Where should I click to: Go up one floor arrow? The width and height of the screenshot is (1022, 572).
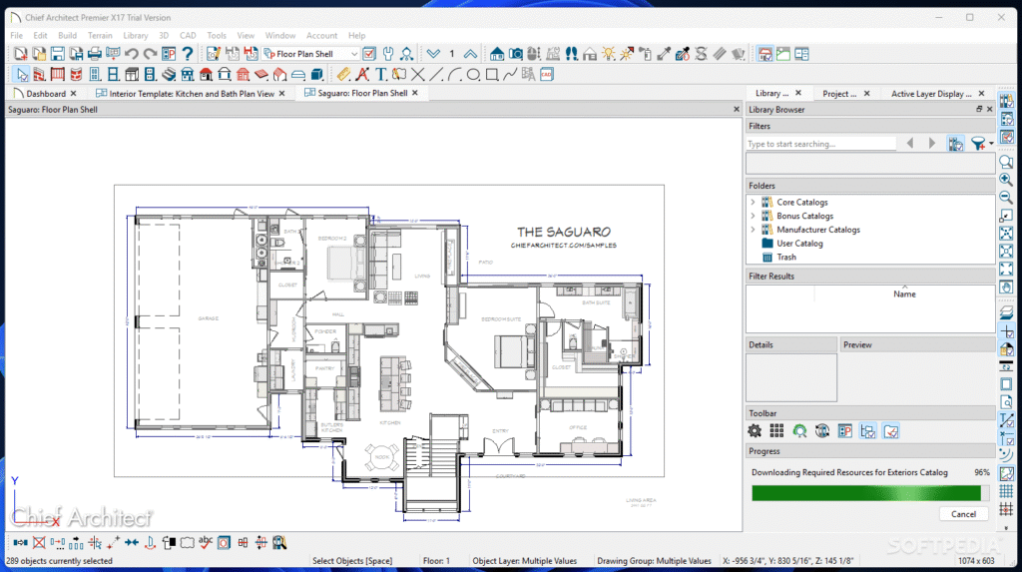469,54
